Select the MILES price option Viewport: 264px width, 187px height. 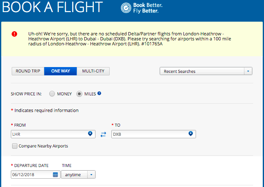[x=79, y=94]
